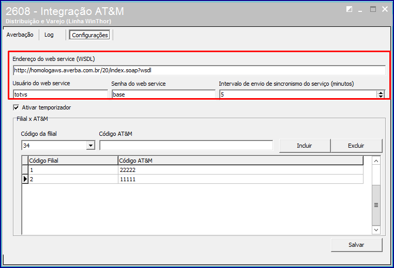Viewport: 394px width, 268px height.
Task: Click the grid scrollbar up arrow
Action: 376,161
